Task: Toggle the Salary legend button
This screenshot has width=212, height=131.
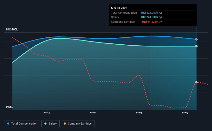Action: (50, 124)
